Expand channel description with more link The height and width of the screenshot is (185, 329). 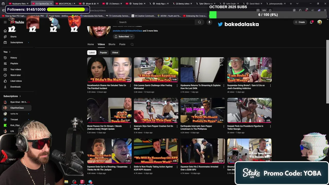[x=139, y=26]
